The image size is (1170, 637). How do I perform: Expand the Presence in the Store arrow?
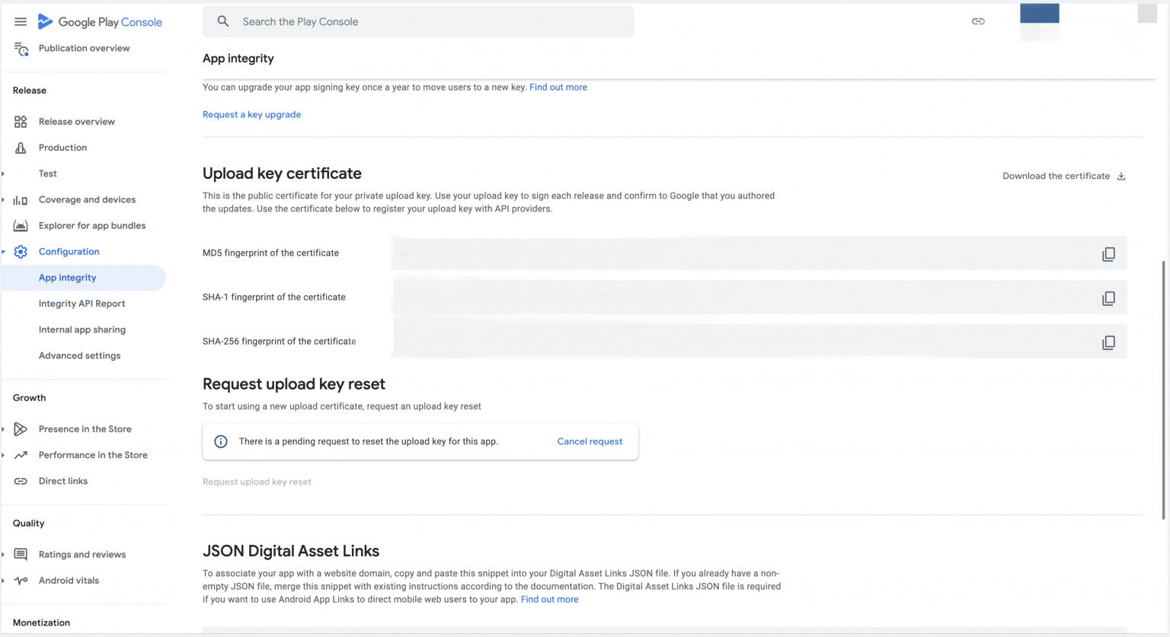(4, 429)
